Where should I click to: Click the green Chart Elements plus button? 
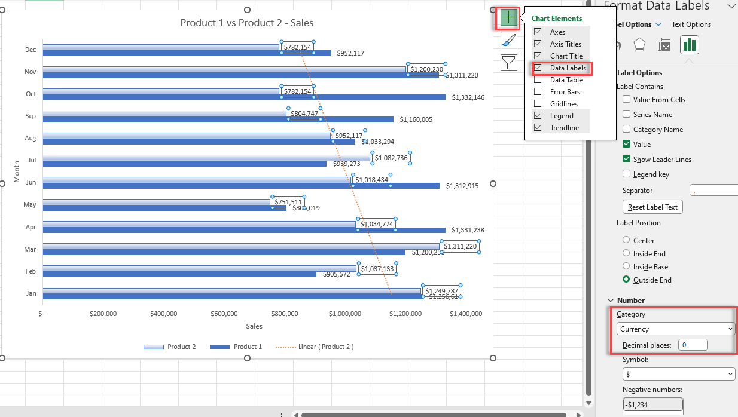[508, 19]
